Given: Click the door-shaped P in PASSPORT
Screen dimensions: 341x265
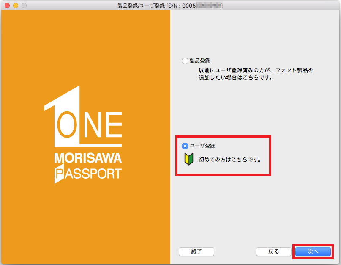Looking at the screenshot, I should pyautogui.click(x=58, y=174).
